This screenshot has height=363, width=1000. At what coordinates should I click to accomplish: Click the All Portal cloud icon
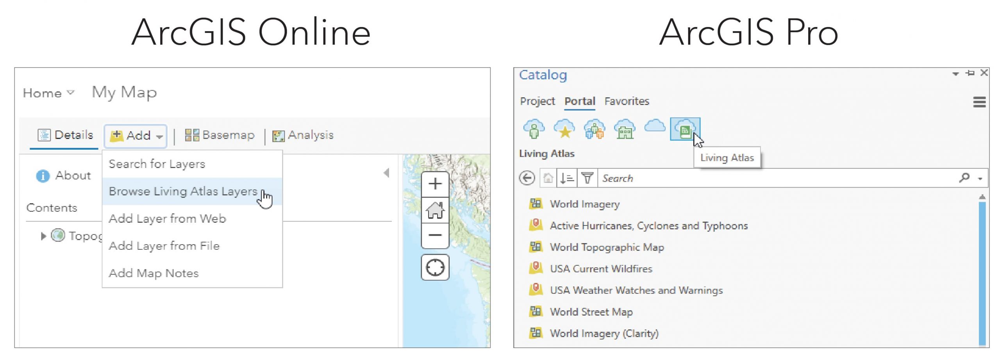coord(655,127)
